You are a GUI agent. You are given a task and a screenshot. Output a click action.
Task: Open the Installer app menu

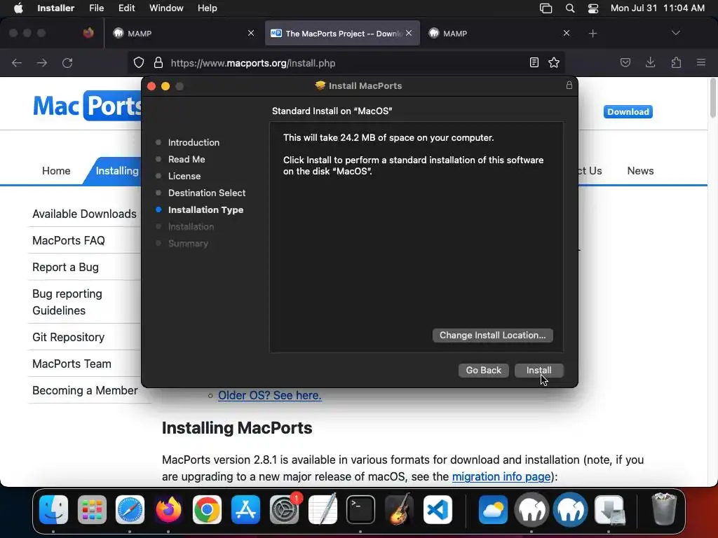click(55, 8)
